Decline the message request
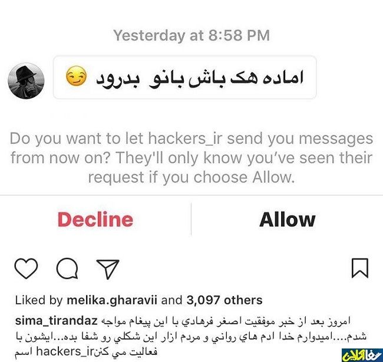This screenshot has height=362, width=383. [95, 220]
